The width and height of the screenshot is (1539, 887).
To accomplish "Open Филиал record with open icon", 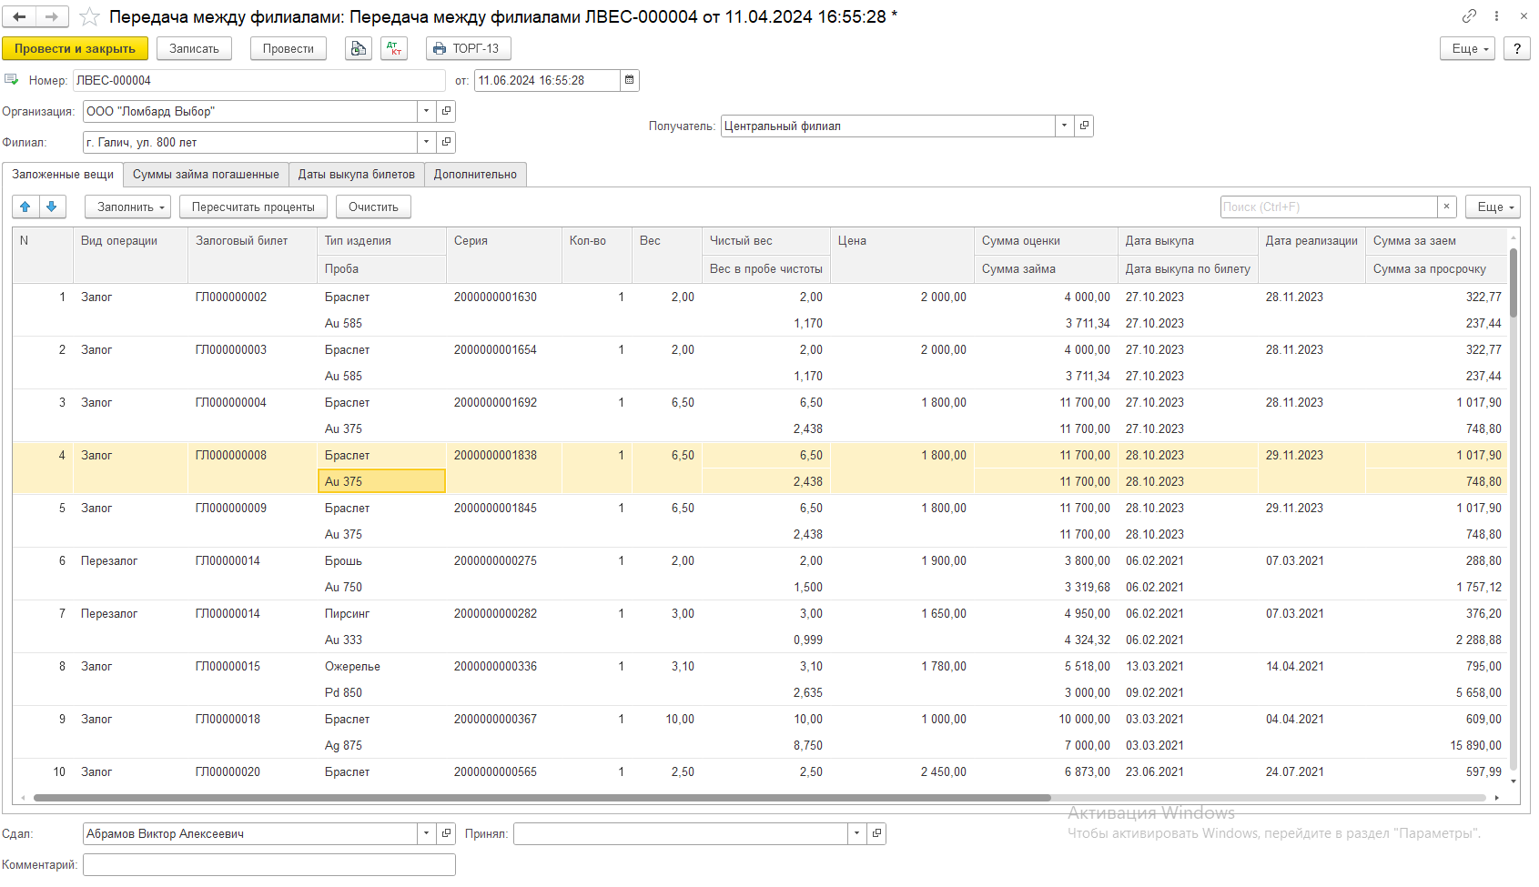I will [446, 142].
